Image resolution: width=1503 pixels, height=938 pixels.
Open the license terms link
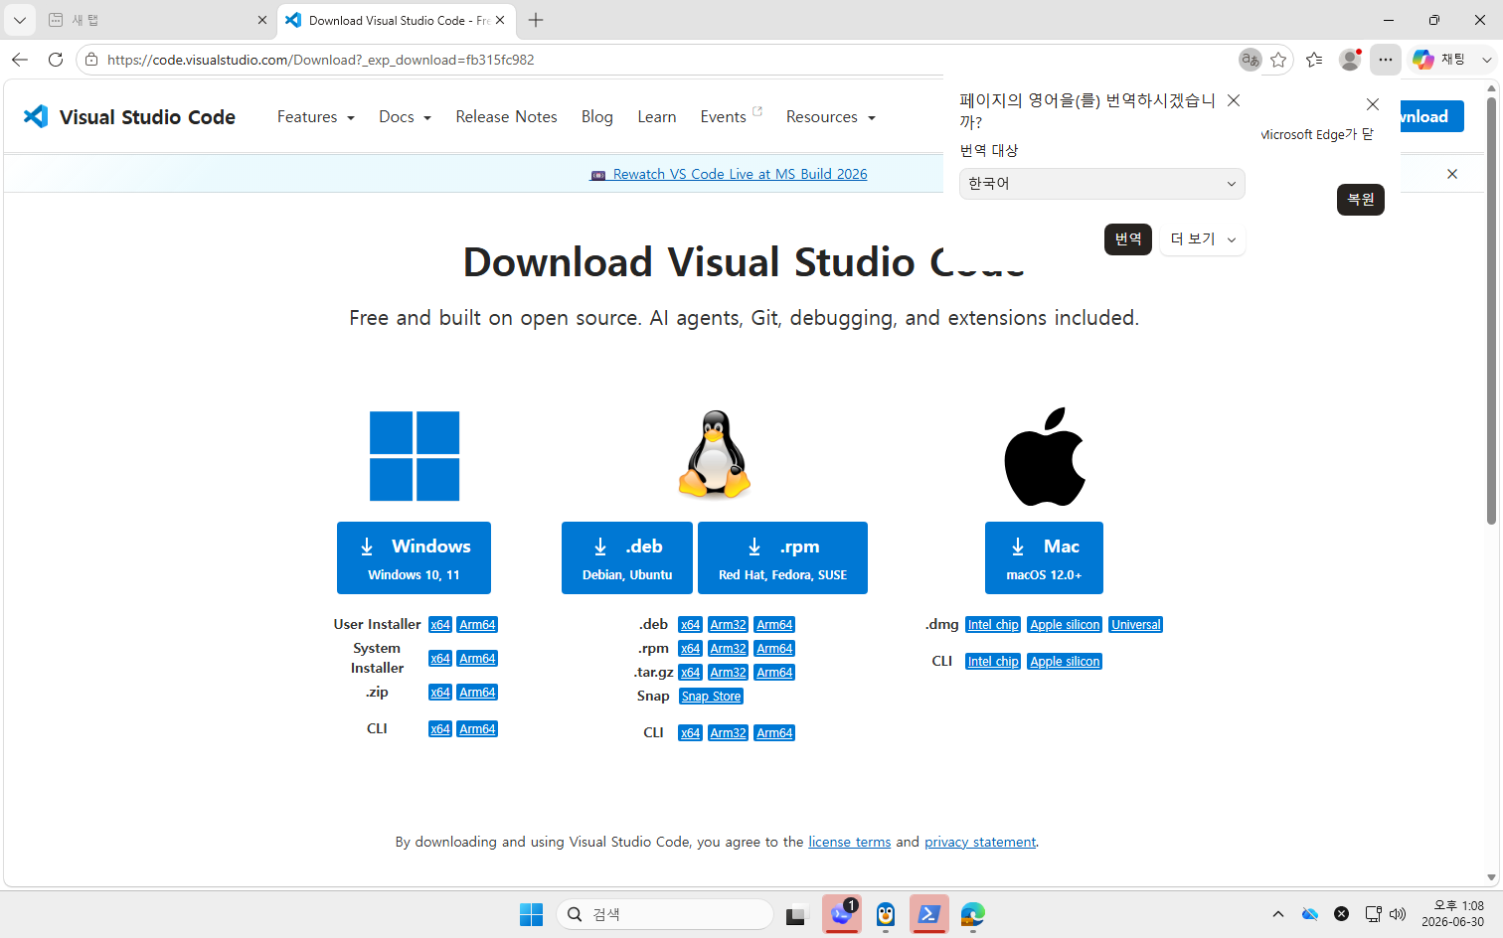click(849, 842)
